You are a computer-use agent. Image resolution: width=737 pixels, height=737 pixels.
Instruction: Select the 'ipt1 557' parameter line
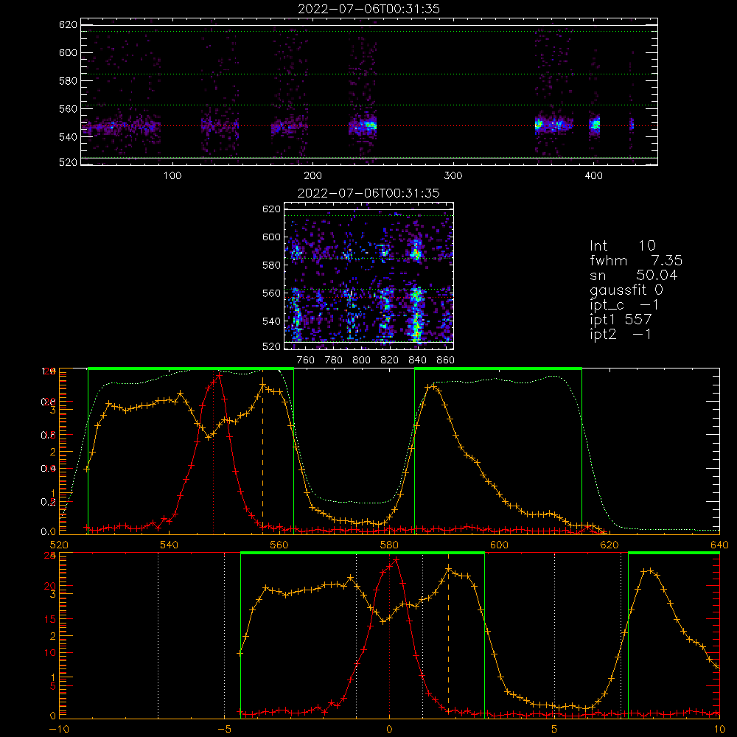[621, 320]
